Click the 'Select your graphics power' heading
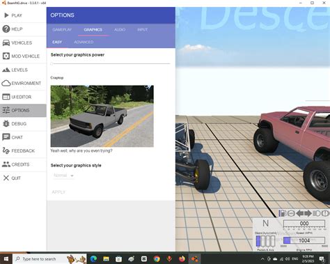This screenshot has height=264, width=330. click(x=77, y=55)
